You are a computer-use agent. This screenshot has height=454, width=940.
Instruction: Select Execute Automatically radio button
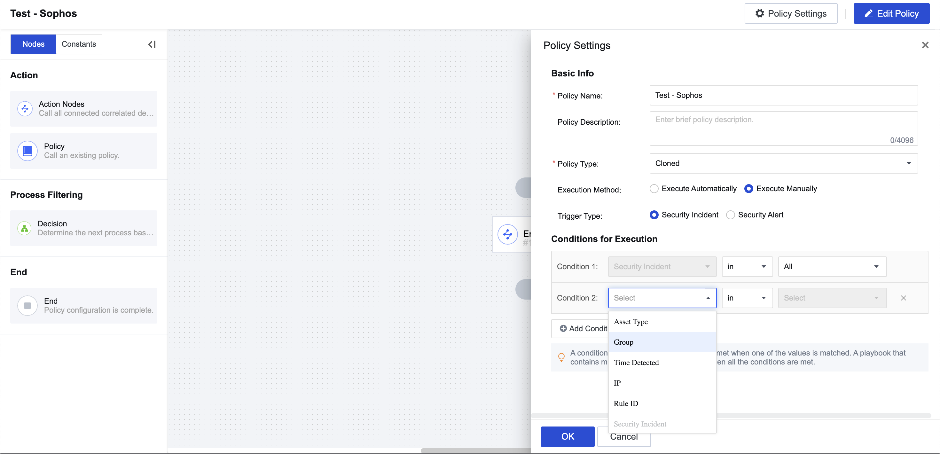[654, 189]
